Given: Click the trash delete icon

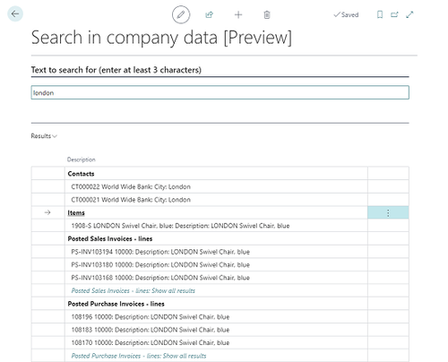Looking at the screenshot, I should point(267,14).
